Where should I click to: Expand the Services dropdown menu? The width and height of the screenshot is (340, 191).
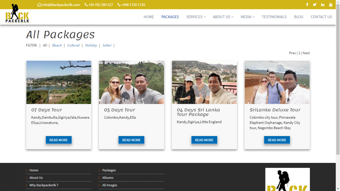click(196, 17)
